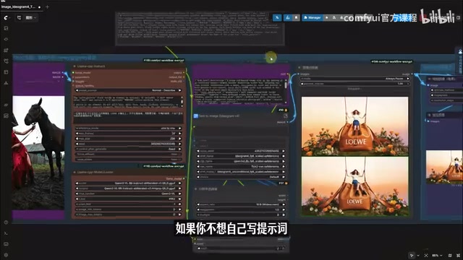Image resolution: width=463 pixels, height=260 pixels.
Task: Open keyboard shortcuts icon in lower sidebar
Action: pos(6,244)
